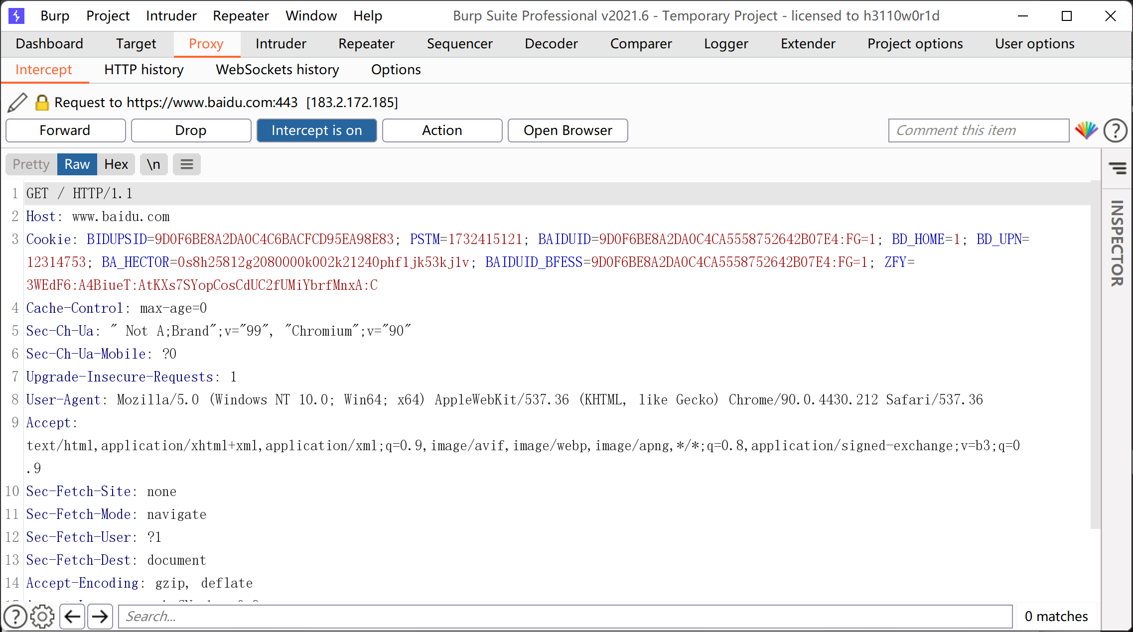Open help icon next to comment field
This screenshot has width=1133, height=632.
tap(1115, 130)
